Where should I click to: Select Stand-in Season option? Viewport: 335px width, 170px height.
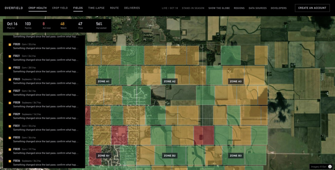193,8
